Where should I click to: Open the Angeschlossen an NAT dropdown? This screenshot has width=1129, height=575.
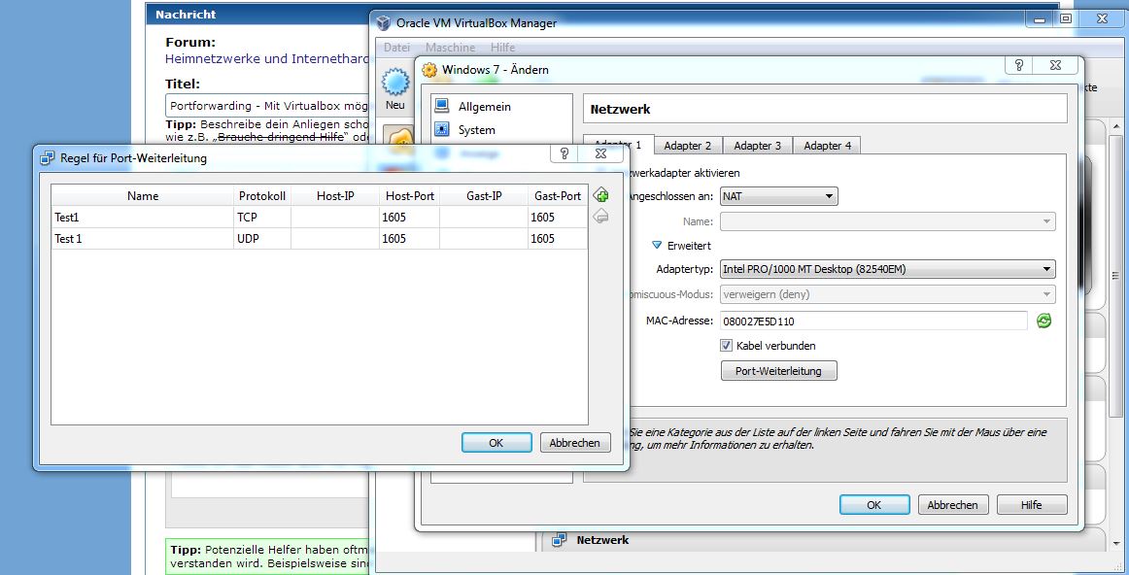pos(778,196)
